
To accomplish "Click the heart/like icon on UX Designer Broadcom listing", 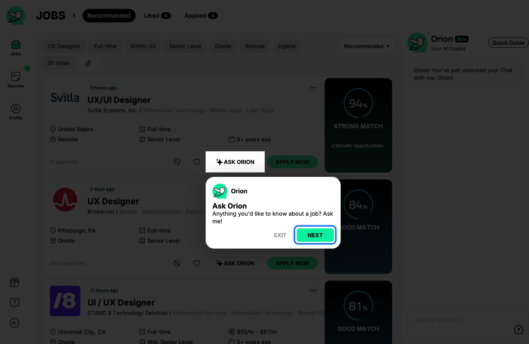I will 197,263.
